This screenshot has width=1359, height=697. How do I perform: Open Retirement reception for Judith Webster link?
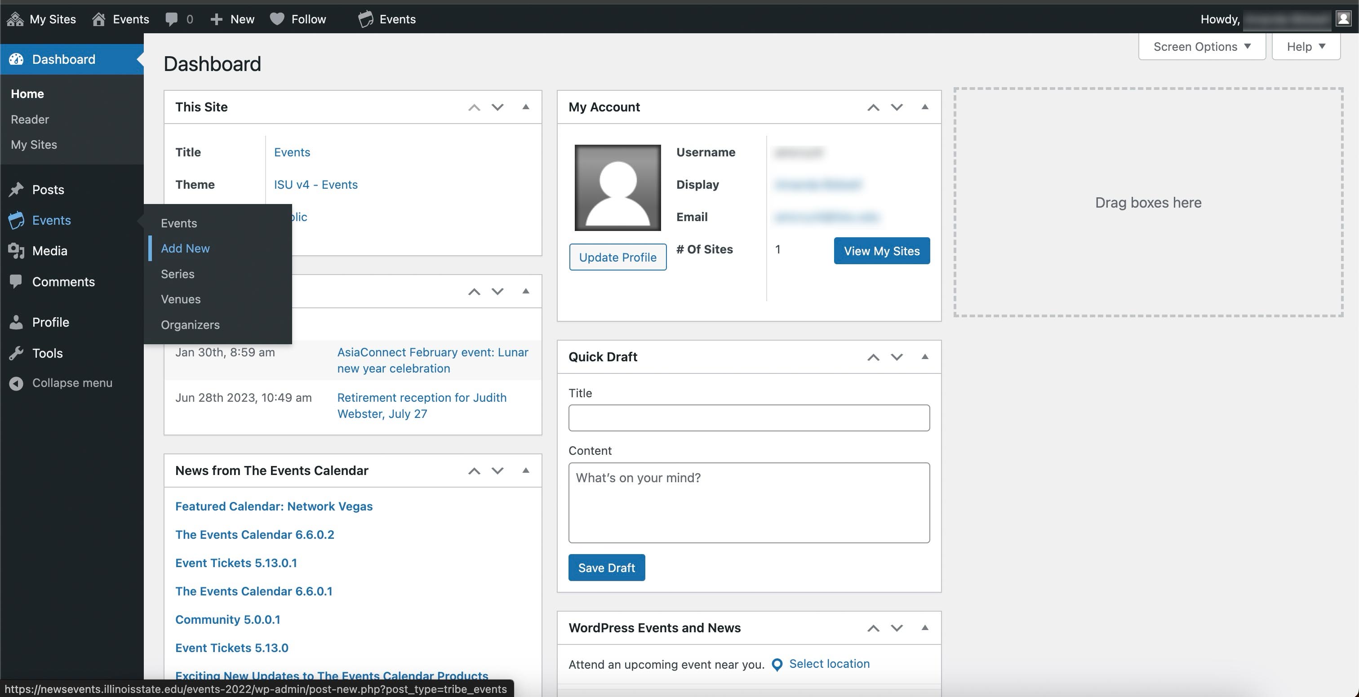tap(422, 406)
